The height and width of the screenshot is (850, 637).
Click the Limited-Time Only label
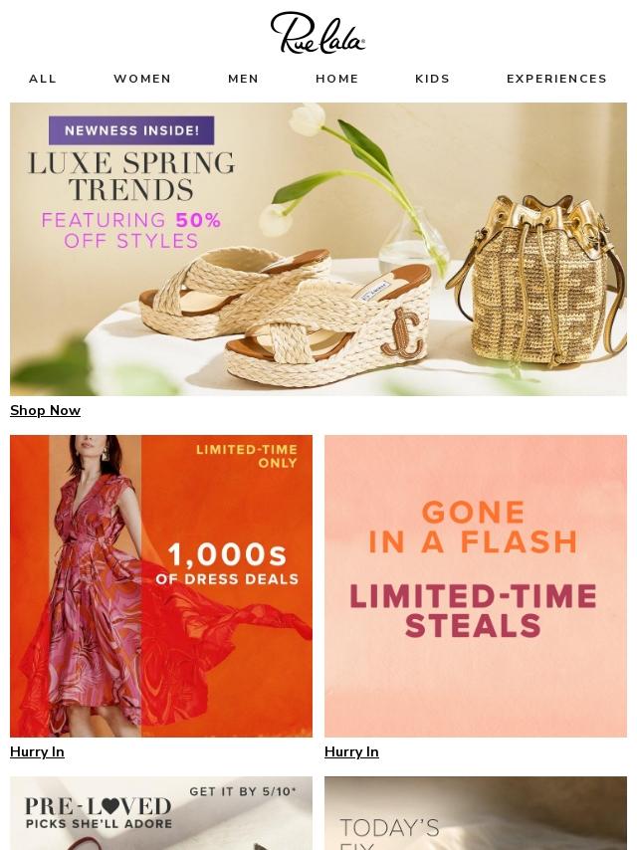click(247, 456)
